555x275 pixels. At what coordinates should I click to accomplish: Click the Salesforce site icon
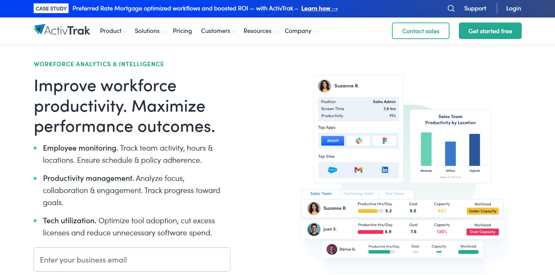tap(332, 170)
